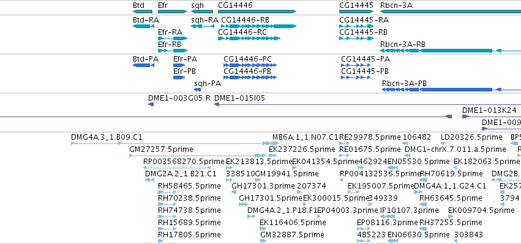Click the DMG4A.3_1.B09.C1 label
Viewport: 521px width, 244px height.
coord(107,137)
